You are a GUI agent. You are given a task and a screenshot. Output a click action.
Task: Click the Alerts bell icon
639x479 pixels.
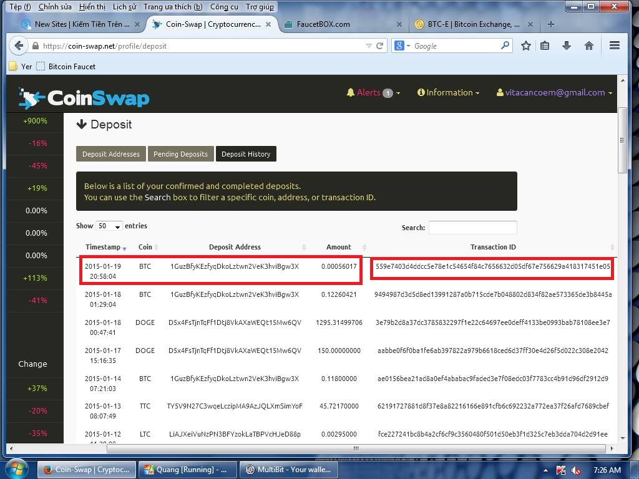pyautogui.click(x=350, y=92)
